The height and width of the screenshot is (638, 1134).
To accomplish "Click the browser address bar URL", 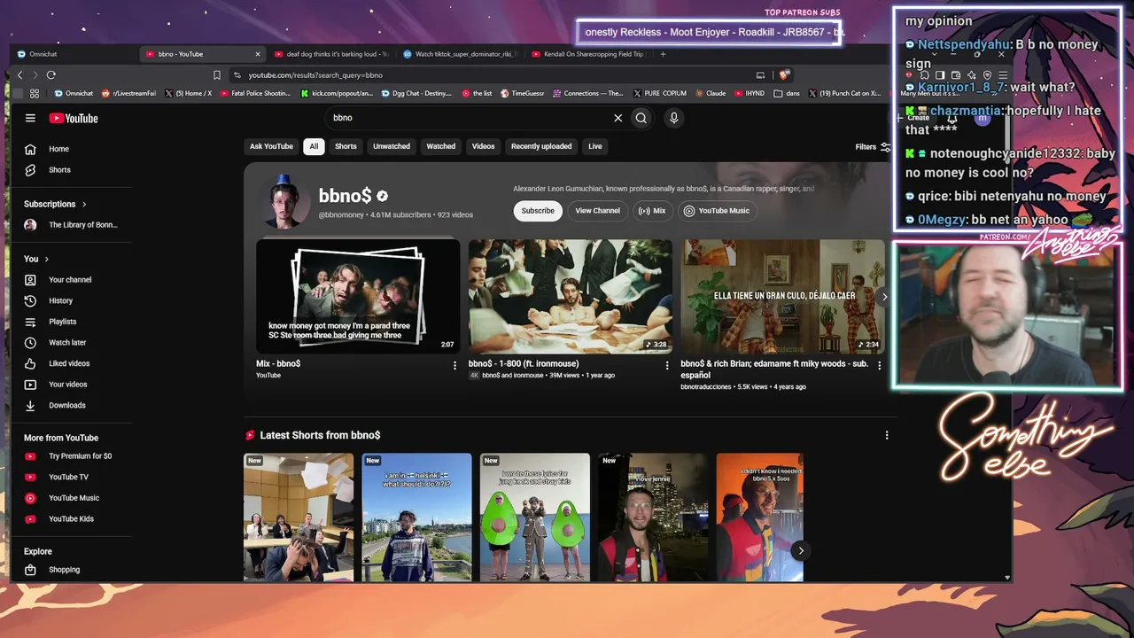I will pos(315,75).
